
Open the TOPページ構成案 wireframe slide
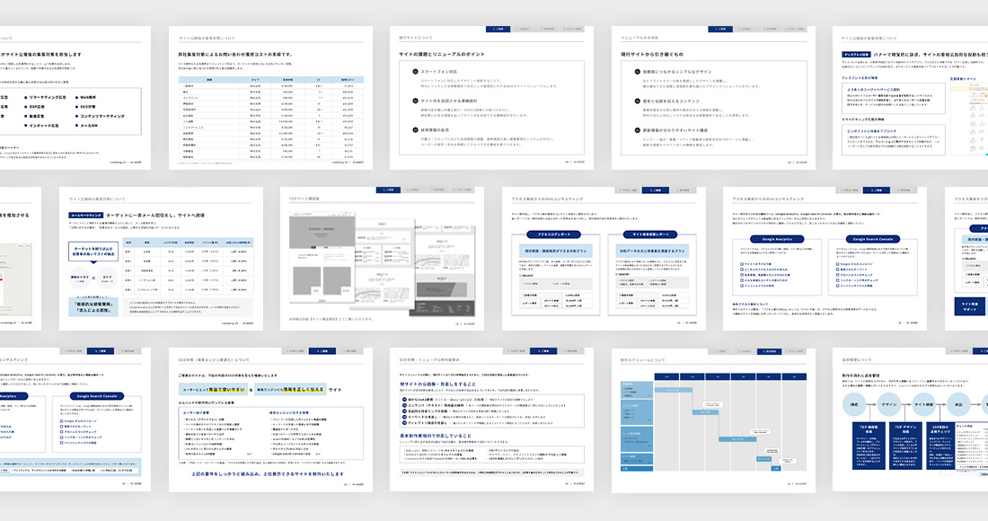[x=383, y=259]
